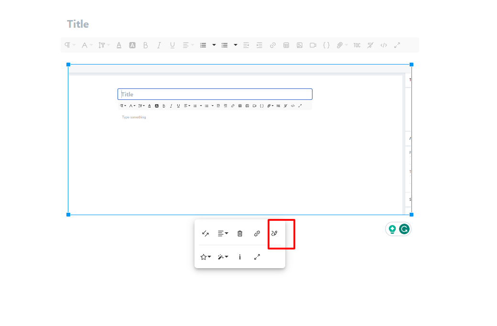Click the green Grammarly G icon
497x326 pixels.
click(404, 229)
